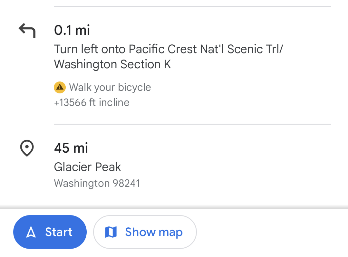348x257 pixels.
Task: Click the map icon in Show map
Action: coord(111,232)
